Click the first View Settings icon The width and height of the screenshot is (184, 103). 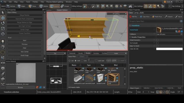pyautogui.click(x=146, y=6)
